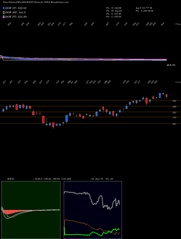181x239 pixels.
Task: Click the 468.35 label under EMA lines
Action: [x=171, y=65]
